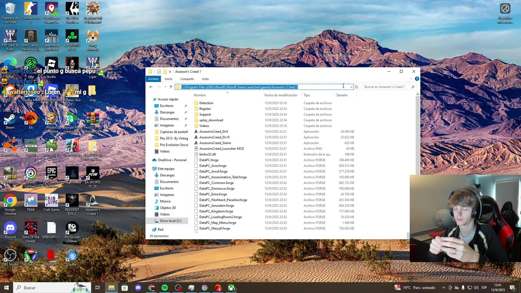Open recent locations dropdown arrow
Viewport: 521px width, 293px height.
point(165,87)
